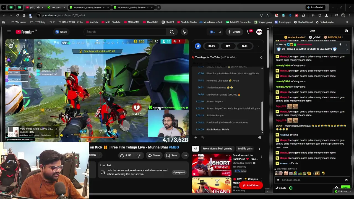The height and width of the screenshot is (199, 354).
Task: Open TimeTags settings gear
Action: [261, 57]
